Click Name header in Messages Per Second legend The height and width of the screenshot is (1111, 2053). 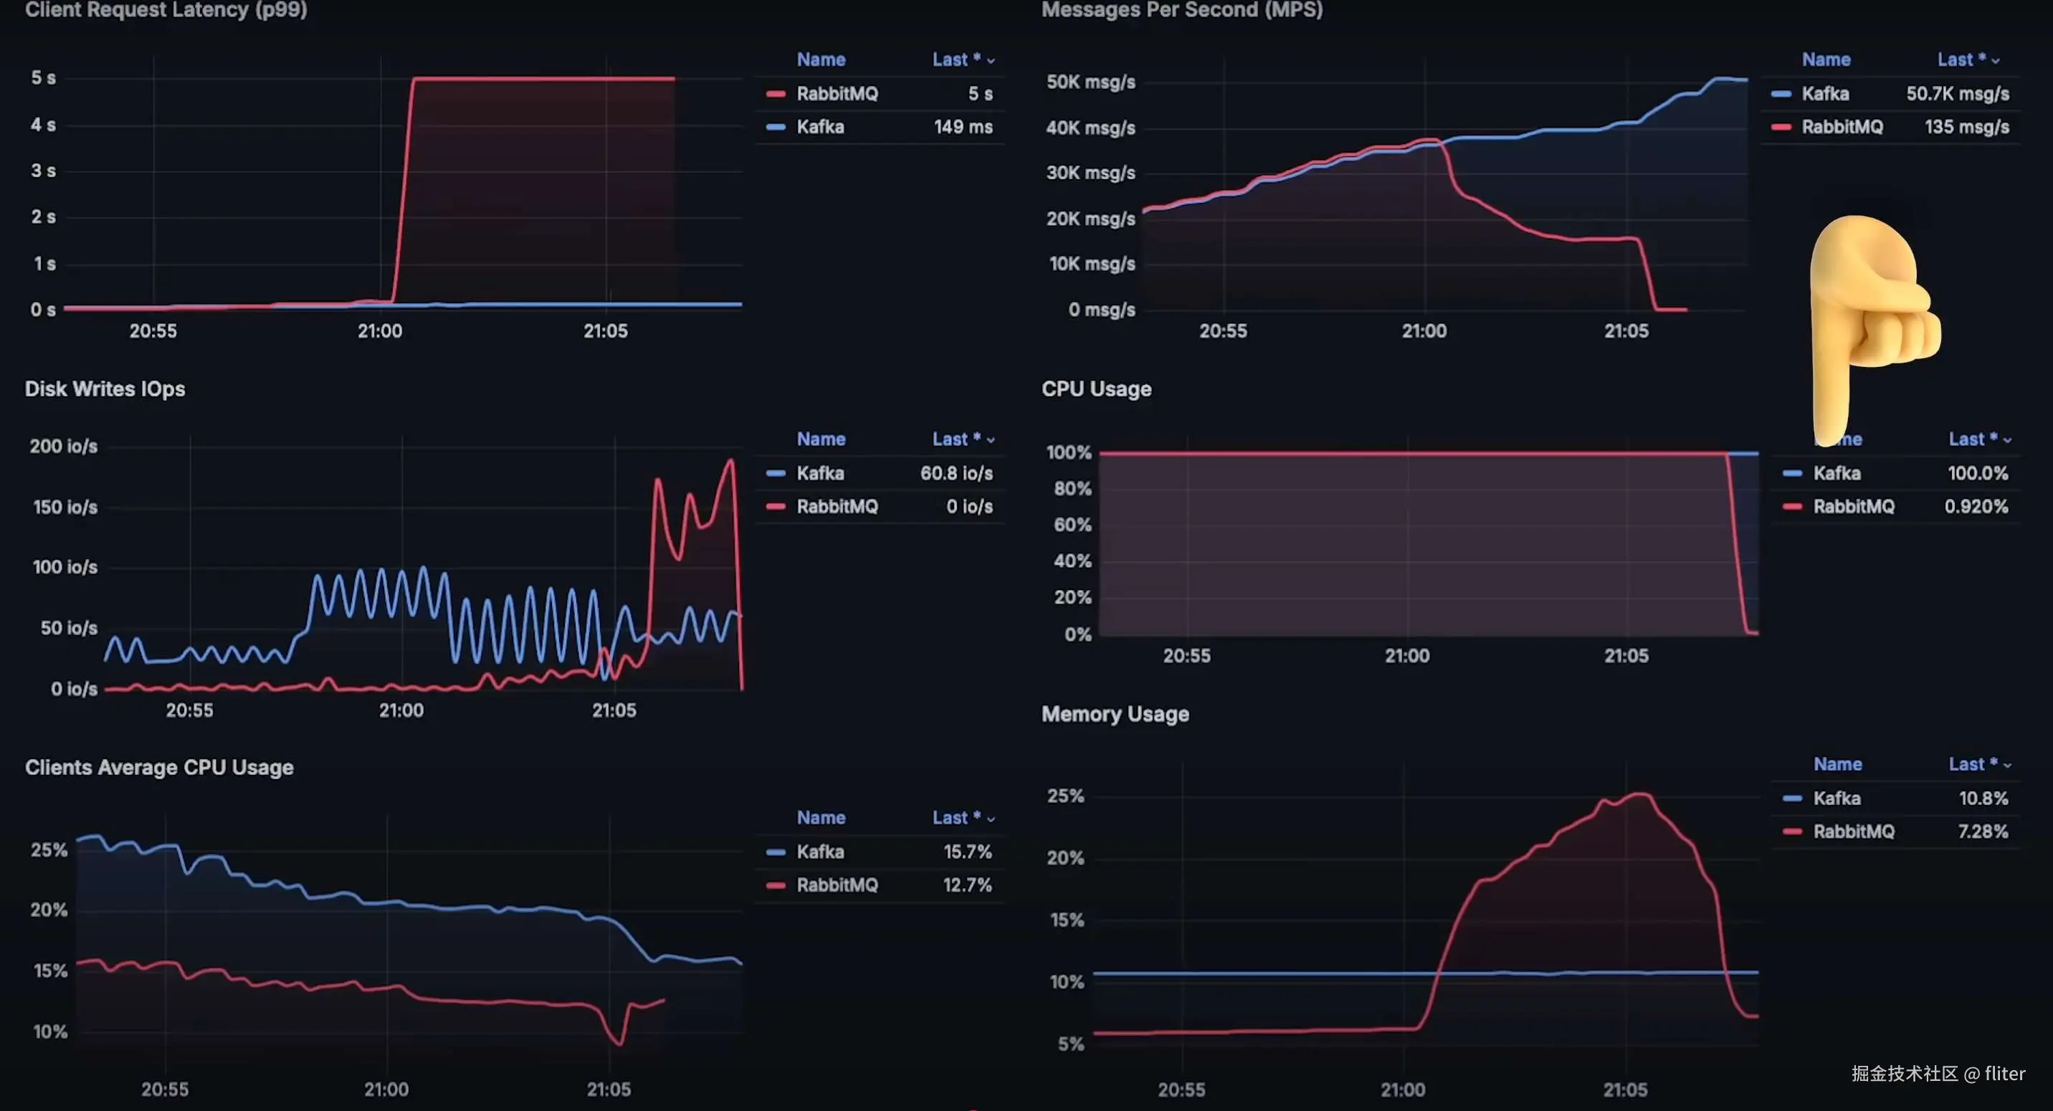tap(1826, 59)
